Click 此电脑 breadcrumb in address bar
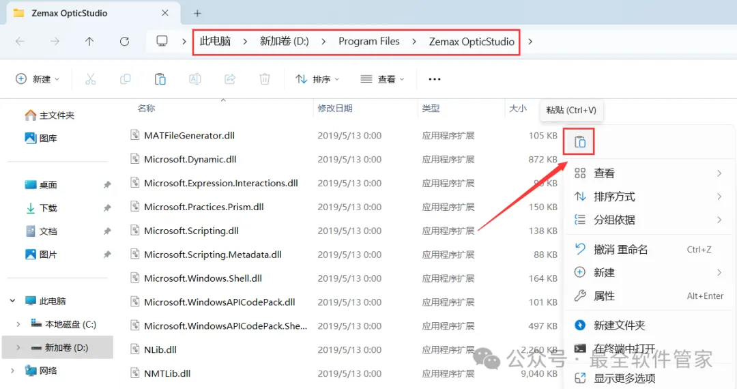Screen dimensions: 737x389 215,42
